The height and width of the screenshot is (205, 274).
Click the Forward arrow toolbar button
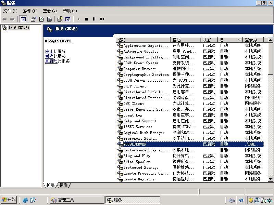tap(12, 19)
